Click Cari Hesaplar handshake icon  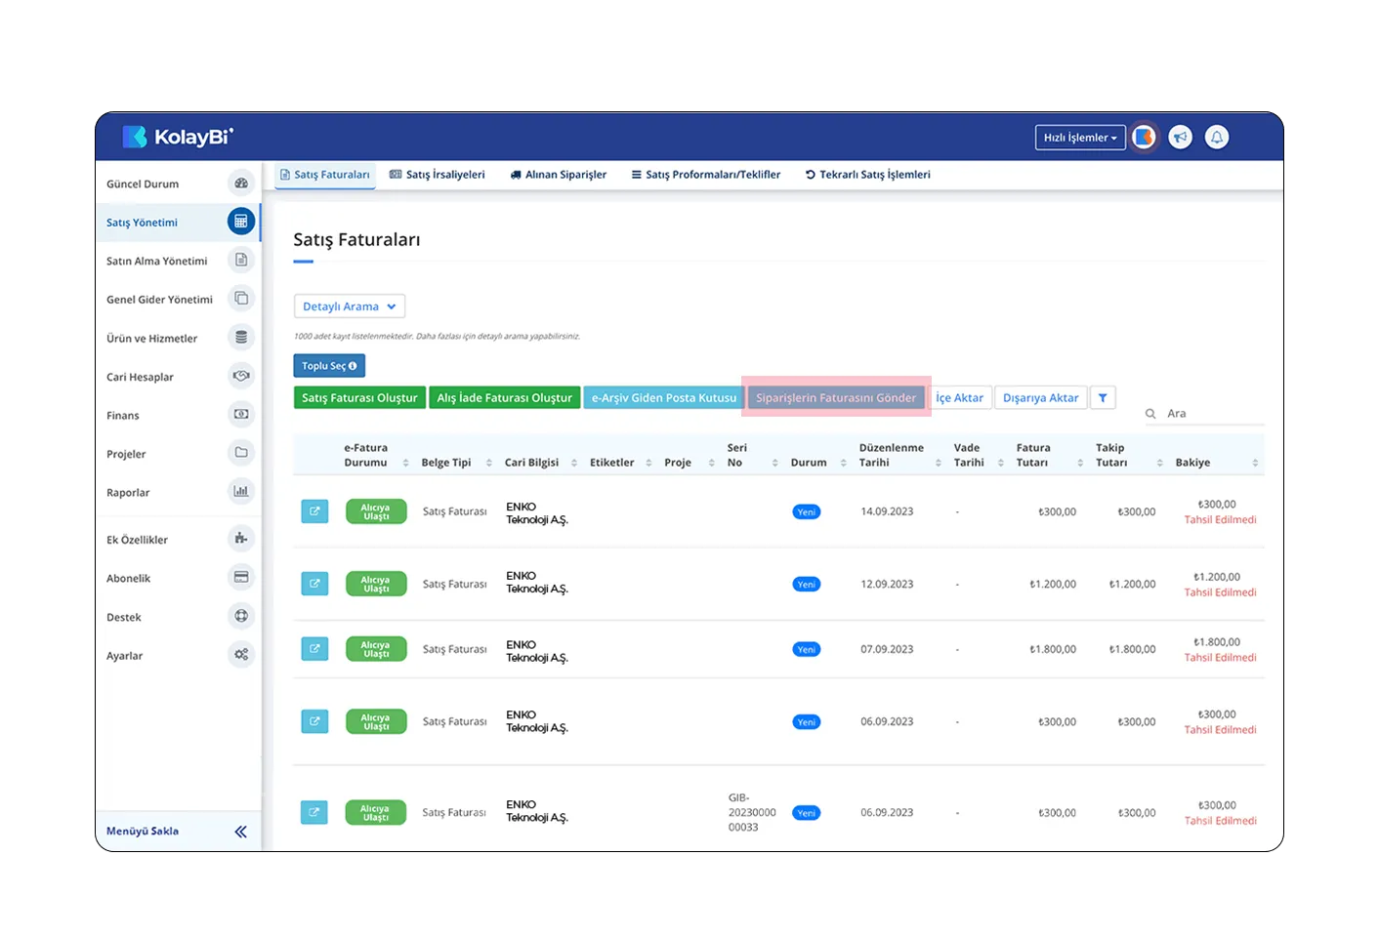point(241,376)
